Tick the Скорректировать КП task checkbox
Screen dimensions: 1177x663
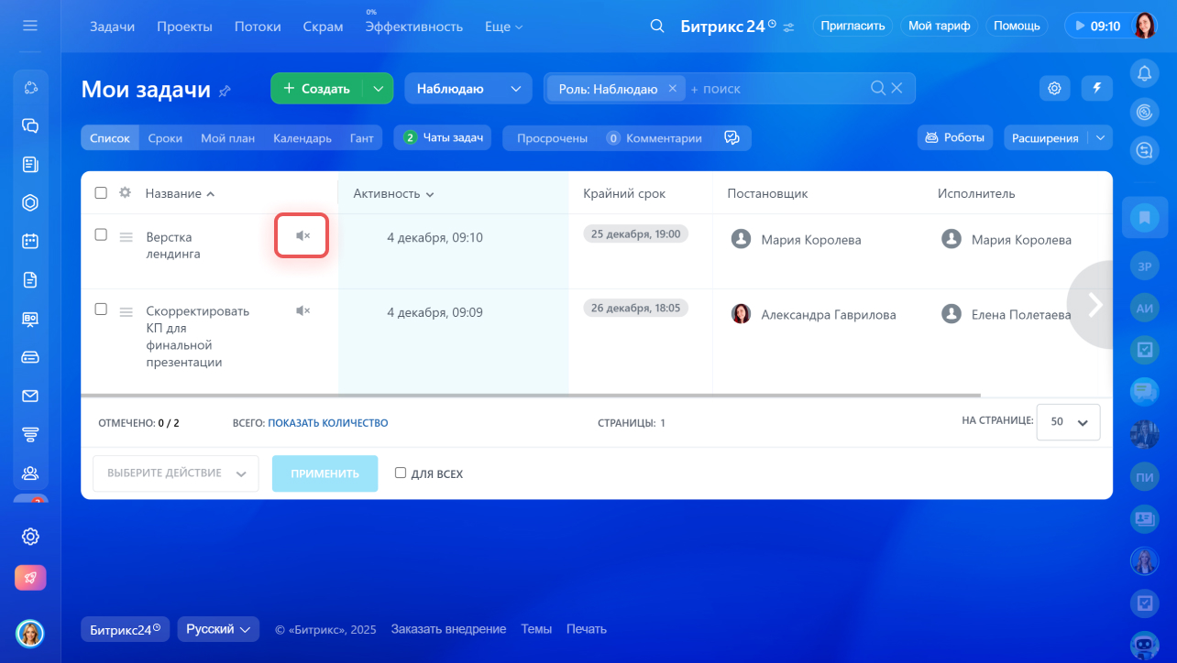pos(101,310)
